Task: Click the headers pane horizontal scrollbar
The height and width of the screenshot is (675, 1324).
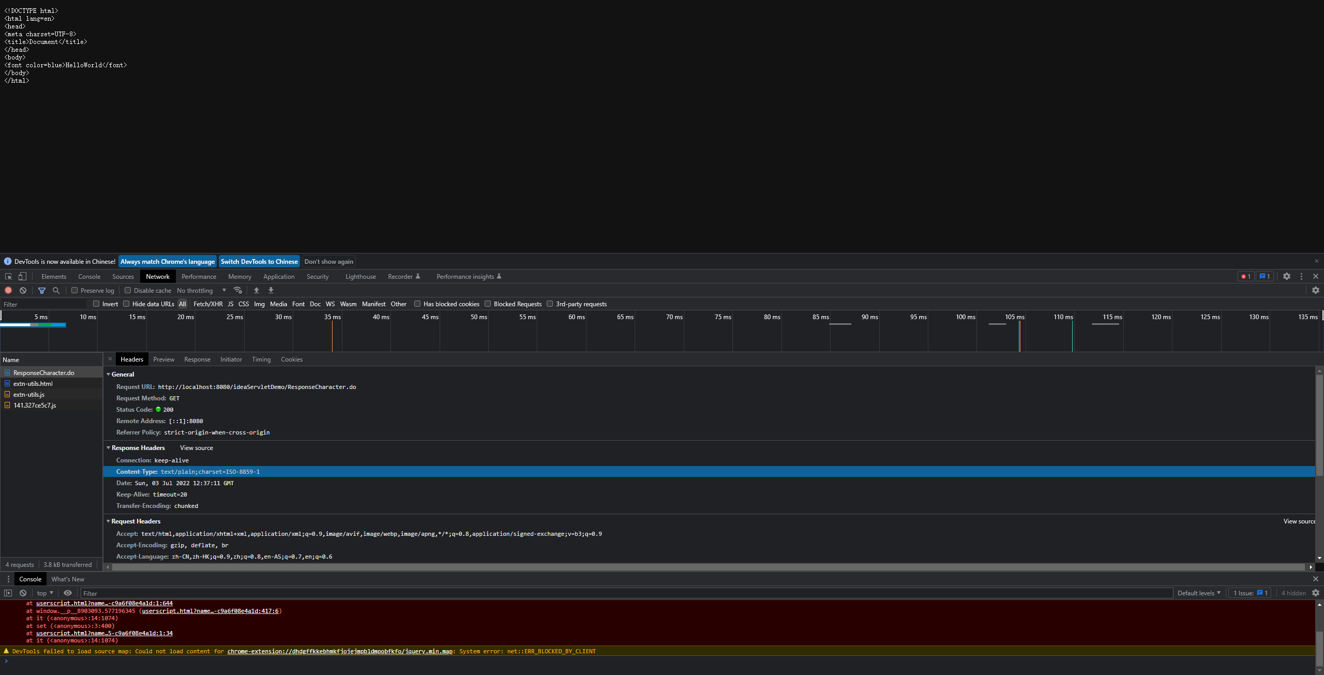Action: point(709,567)
